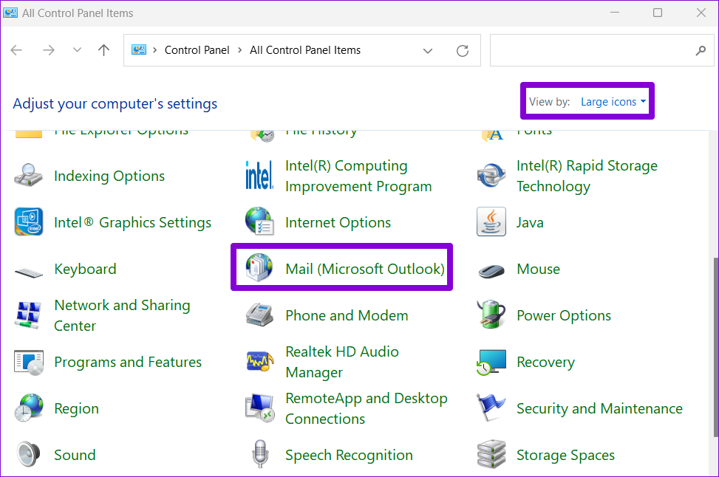Open Programs and Features
This screenshot has width=719, height=477.
pos(128,362)
